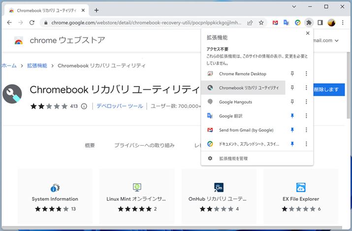Open more options for Send from Gmail
This screenshot has width=352, height=231.
tap(306, 130)
